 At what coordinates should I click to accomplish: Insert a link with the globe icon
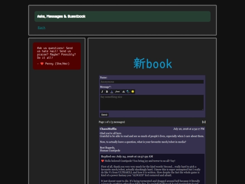coord(128,92)
